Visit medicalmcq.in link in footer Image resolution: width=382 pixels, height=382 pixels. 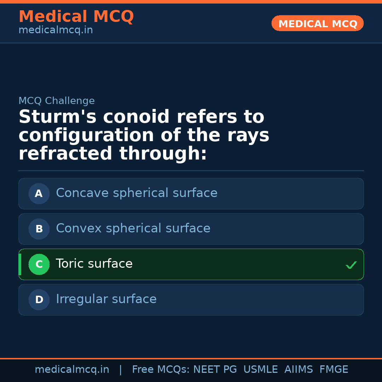pos(72,369)
